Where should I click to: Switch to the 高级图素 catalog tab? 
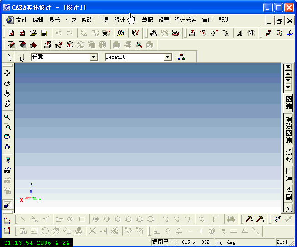click(x=288, y=129)
